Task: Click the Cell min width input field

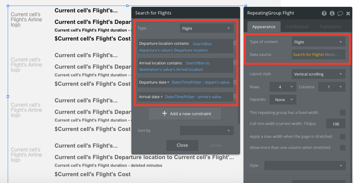Action: [x=336, y=124]
